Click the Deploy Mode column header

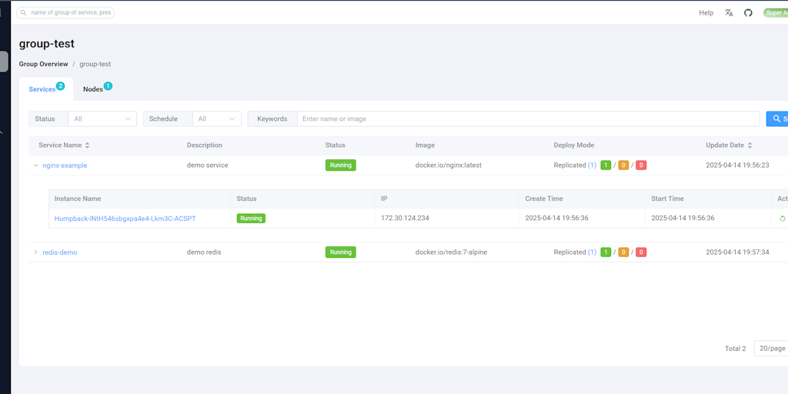coord(574,145)
